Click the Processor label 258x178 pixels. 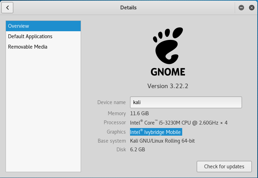(115, 122)
